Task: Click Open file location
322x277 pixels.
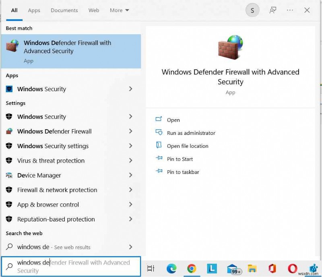Action: click(188, 146)
